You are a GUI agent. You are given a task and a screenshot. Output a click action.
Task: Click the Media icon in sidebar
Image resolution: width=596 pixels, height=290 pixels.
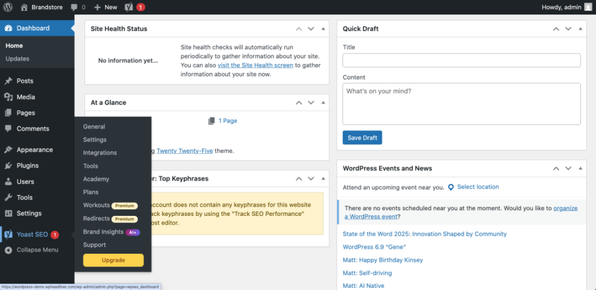pyautogui.click(x=8, y=97)
